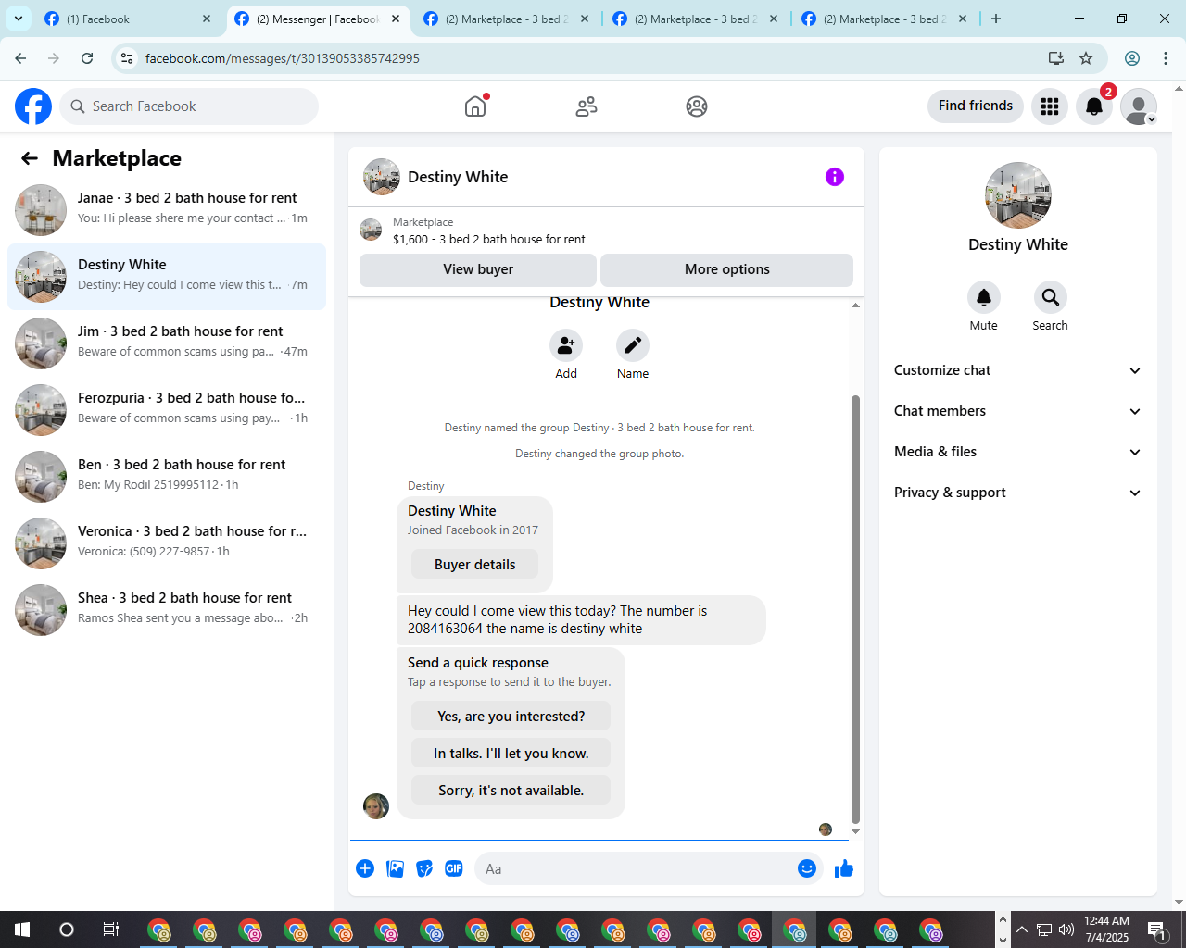This screenshot has width=1186, height=948.
Task: Open the site information icon in address bar
Action: click(x=128, y=58)
